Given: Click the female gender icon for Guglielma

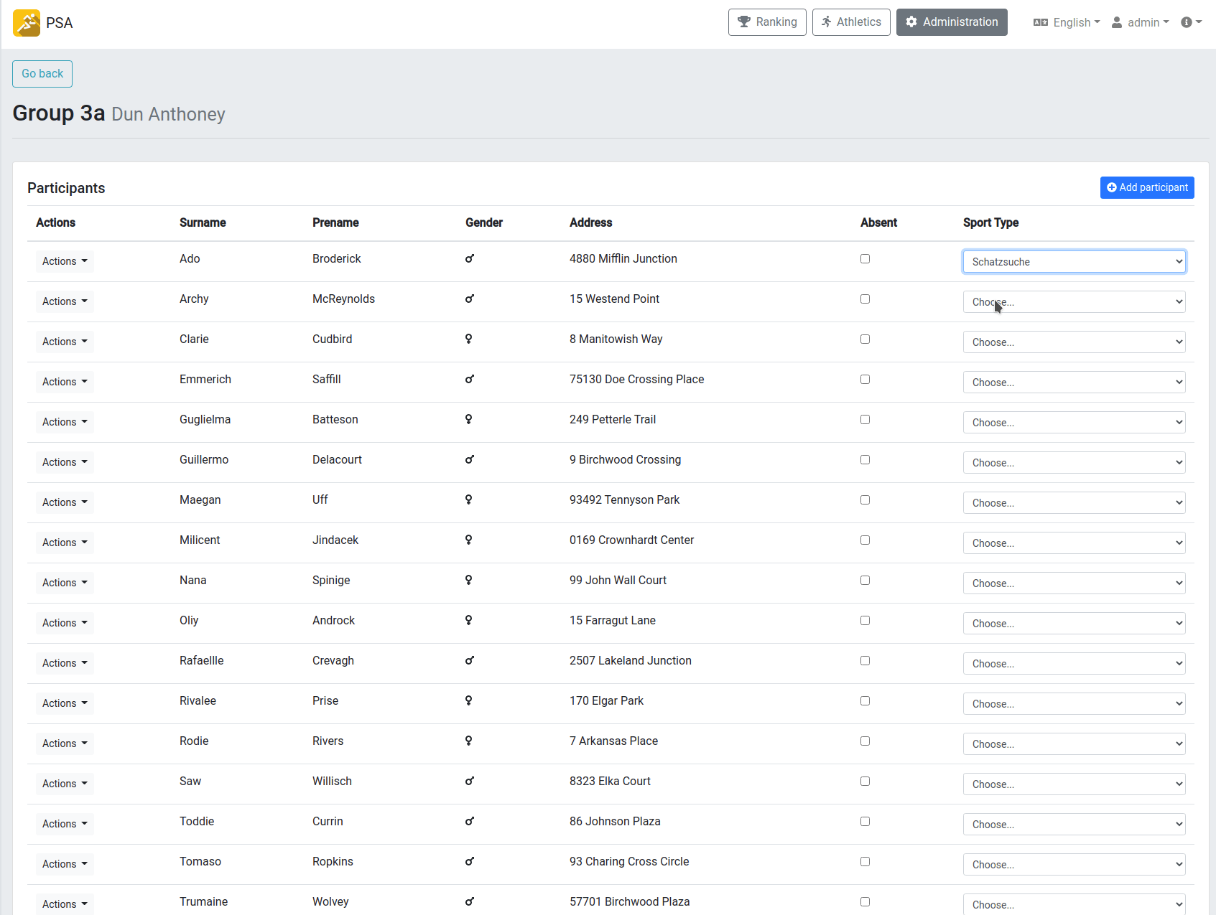Looking at the screenshot, I should [x=468, y=420].
